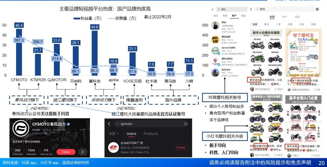Viewport: 327px width, 167px height.
Task: Switch to the 综合 tab in Douyin
Action: (216, 16)
